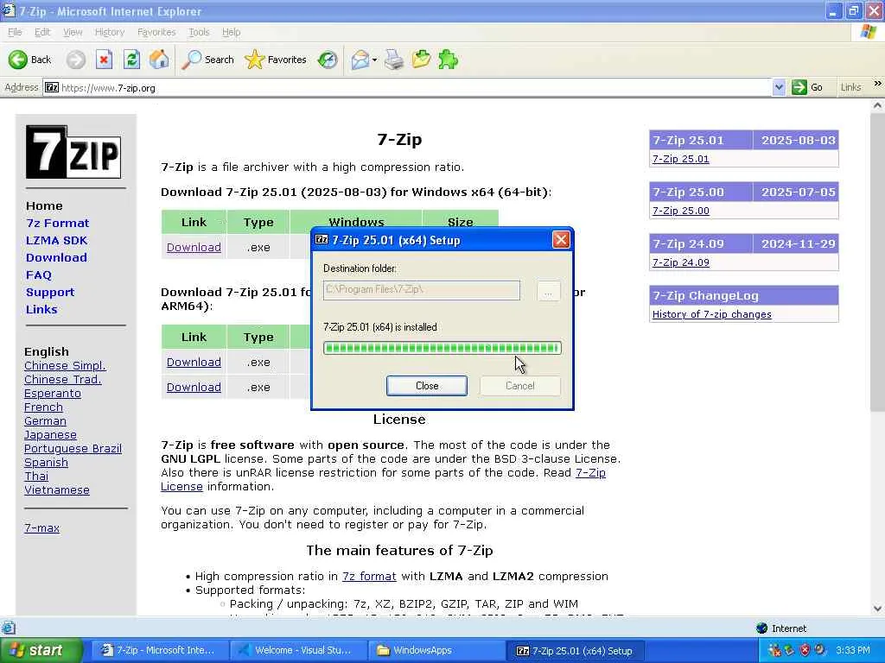Open the History menu

(x=110, y=32)
